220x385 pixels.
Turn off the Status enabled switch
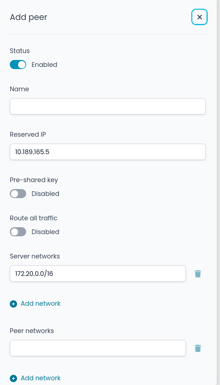coord(18,65)
